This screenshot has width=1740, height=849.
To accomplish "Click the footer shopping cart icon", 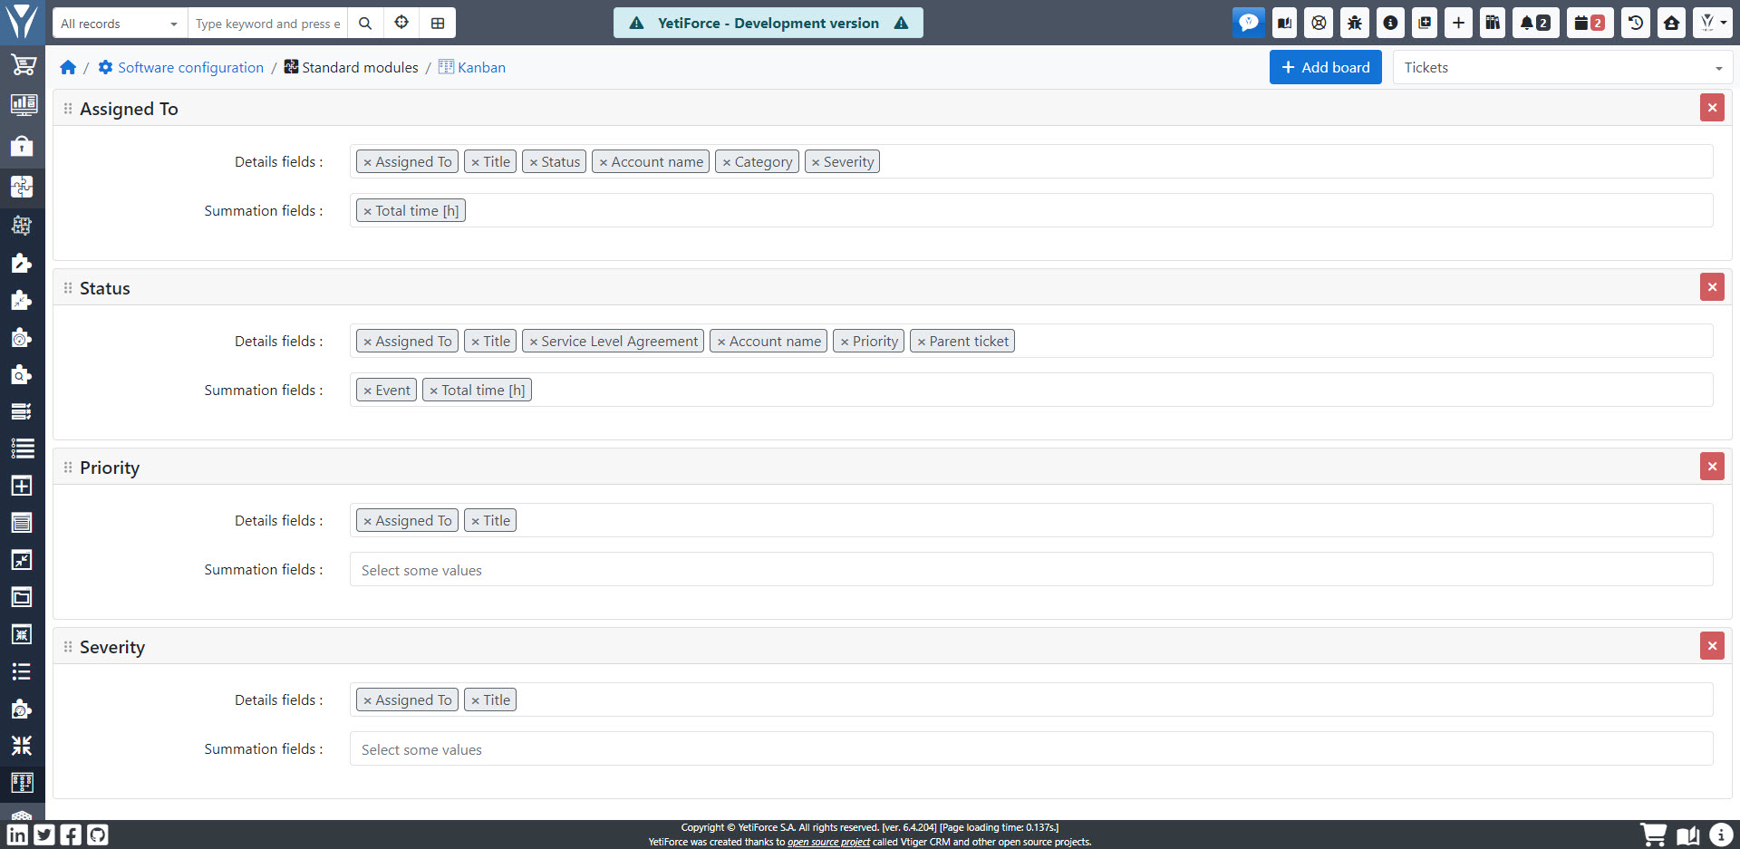I will click(1654, 835).
